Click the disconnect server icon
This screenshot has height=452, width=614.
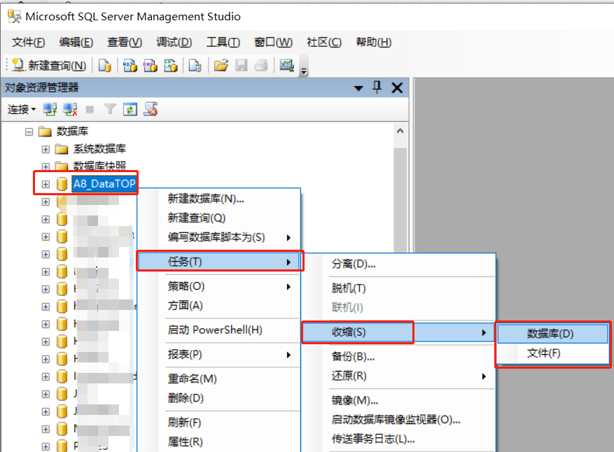click(x=70, y=109)
